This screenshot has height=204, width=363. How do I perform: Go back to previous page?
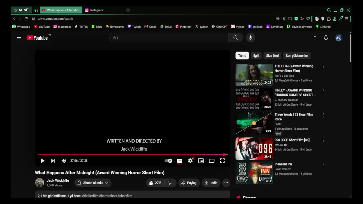[14, 19]
